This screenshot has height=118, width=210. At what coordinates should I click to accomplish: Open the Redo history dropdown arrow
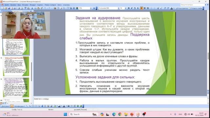pyautogui.click(x=52, y=8)
